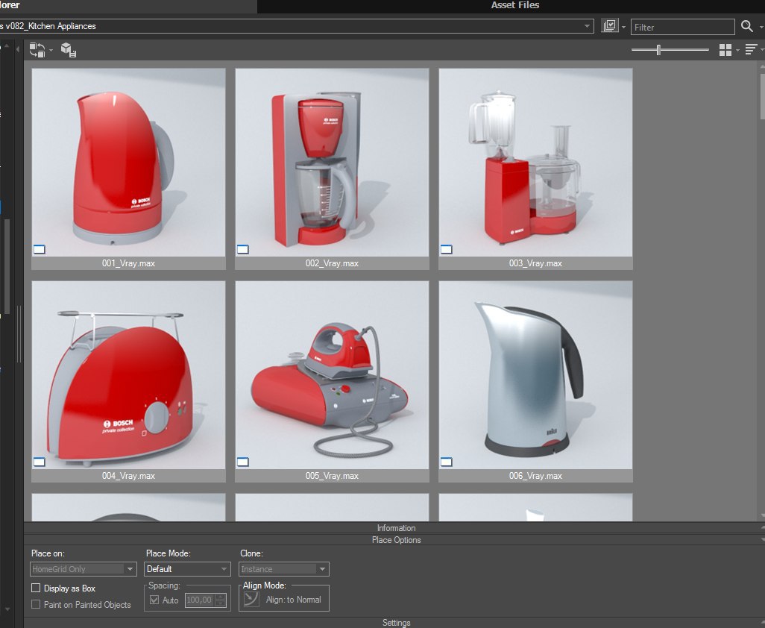Click the small blue badge on 004_Vray.max
Screen dimensions: 765x628
pyautogui.click(x=39, y=462)
